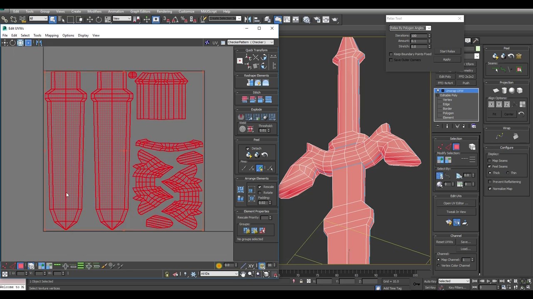The image size is (533, 299).
Task: Click lock selection padlock in UV editor
Action: point(167,274)
